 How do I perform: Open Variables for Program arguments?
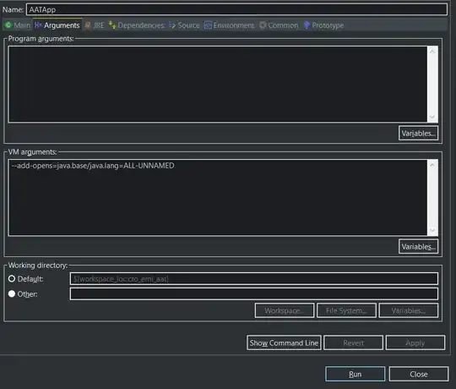pos(419,134)
